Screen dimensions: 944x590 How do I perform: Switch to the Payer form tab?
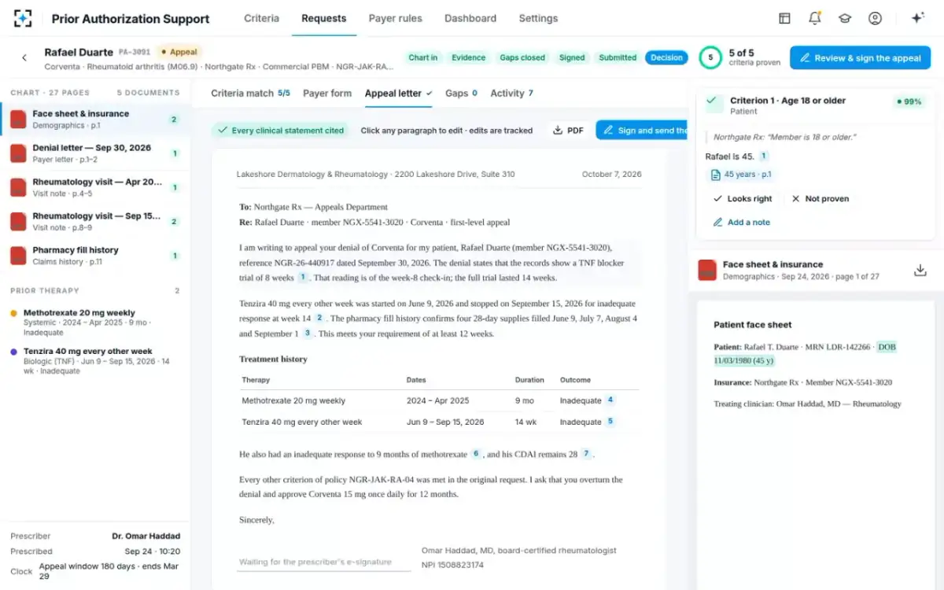327,93
